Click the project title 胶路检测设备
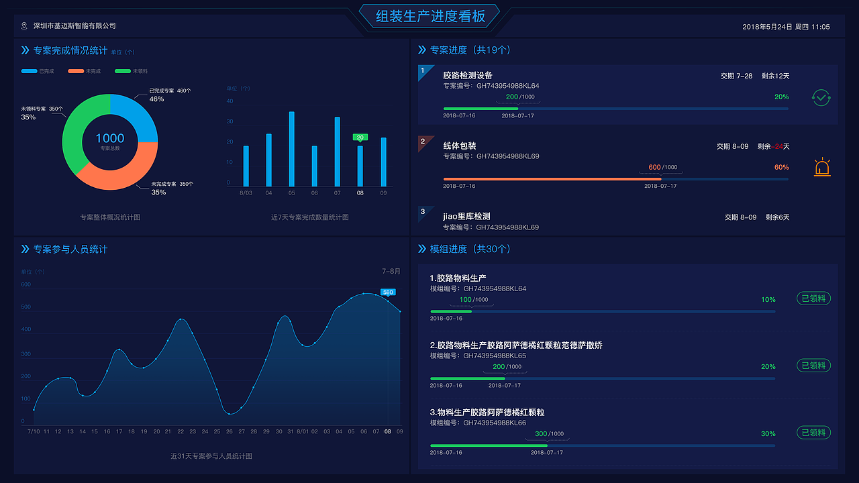The height and width of the screenshot is (483, 859). click(468, 75)
